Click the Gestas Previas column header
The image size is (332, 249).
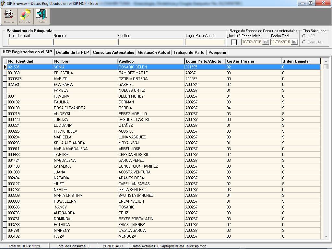[254, 61]
